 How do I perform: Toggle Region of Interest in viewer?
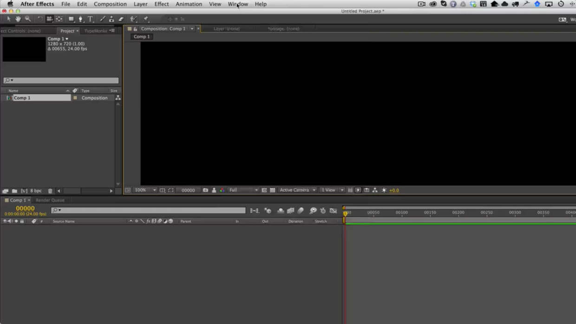click(x=264, y=190)
